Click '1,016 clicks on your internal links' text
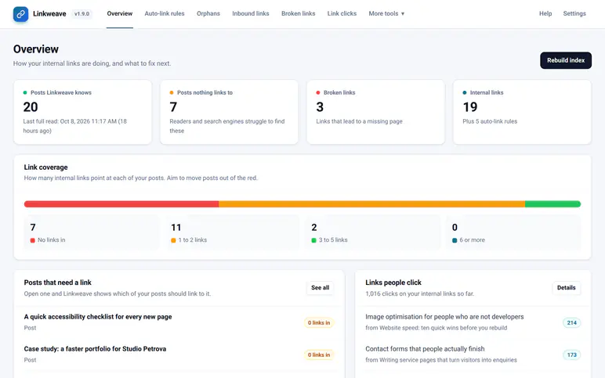The width and height of the screenshot is (605, 378). tap(420, 293)
